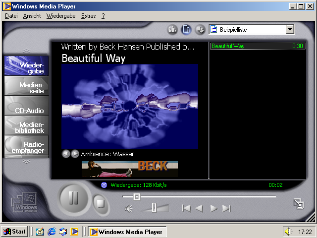Adjust the volume slider handle
Viewport: 317px width, 238px height.
click(x=154, y=207)
